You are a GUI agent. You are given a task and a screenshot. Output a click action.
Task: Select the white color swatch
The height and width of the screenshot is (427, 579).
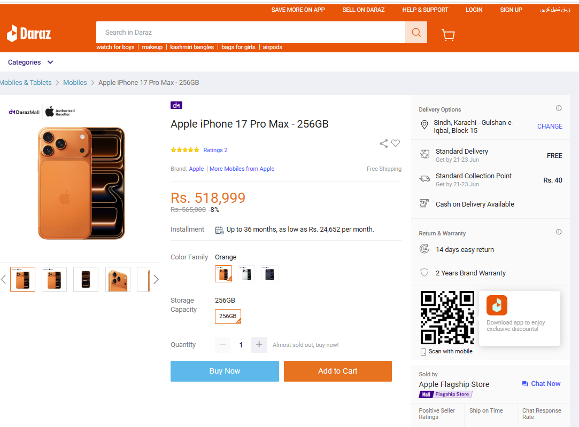point(246,274)
